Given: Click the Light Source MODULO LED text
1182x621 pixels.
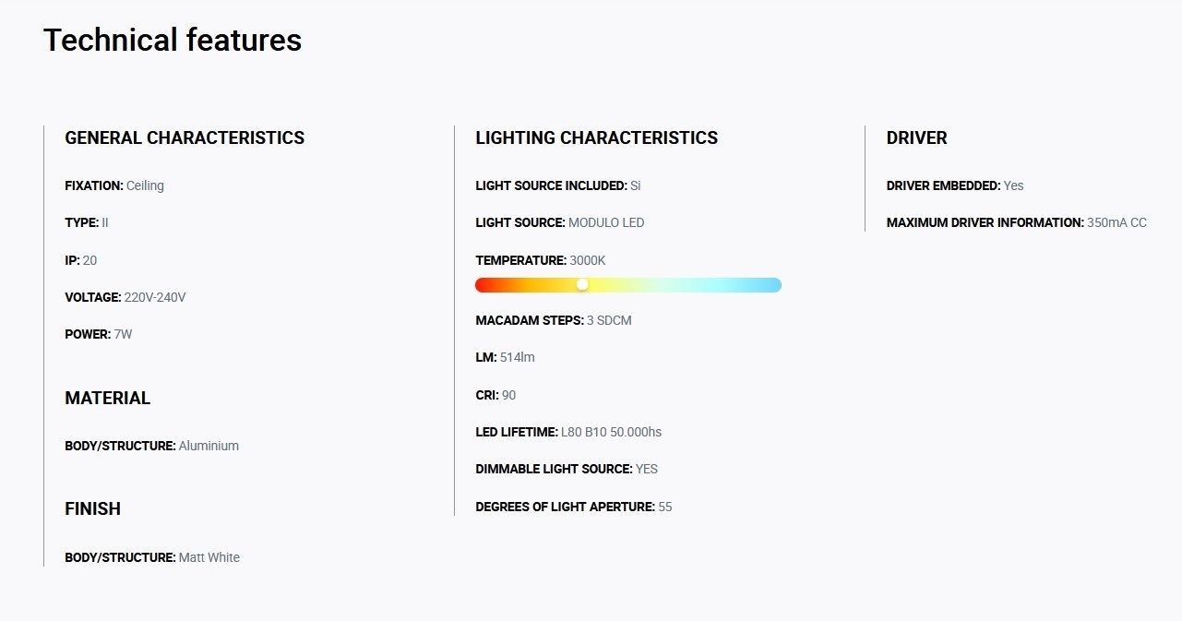Looking at the screenshot, I should click(x=560, y=222).
